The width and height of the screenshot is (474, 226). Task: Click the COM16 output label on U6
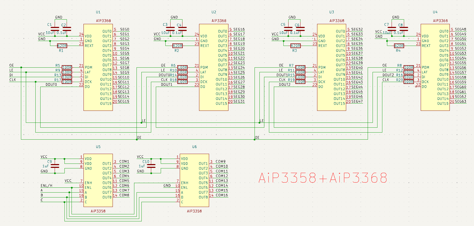[x=222, y=195]
